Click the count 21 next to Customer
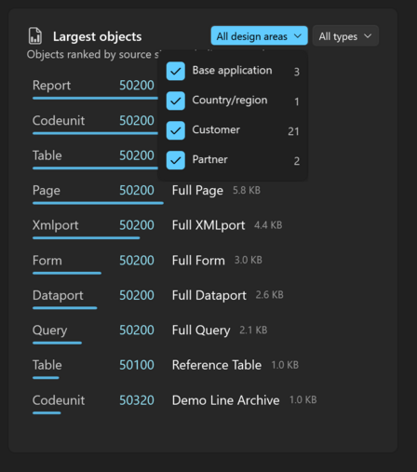Image resolution: width=417 pixels, height=472 pixels. coord(293,131)
